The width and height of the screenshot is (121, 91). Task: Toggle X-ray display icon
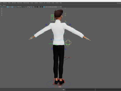[28, 7]
